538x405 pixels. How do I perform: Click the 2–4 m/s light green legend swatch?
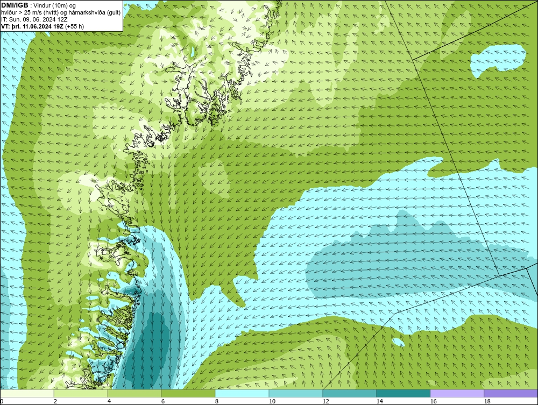point(81,393)
